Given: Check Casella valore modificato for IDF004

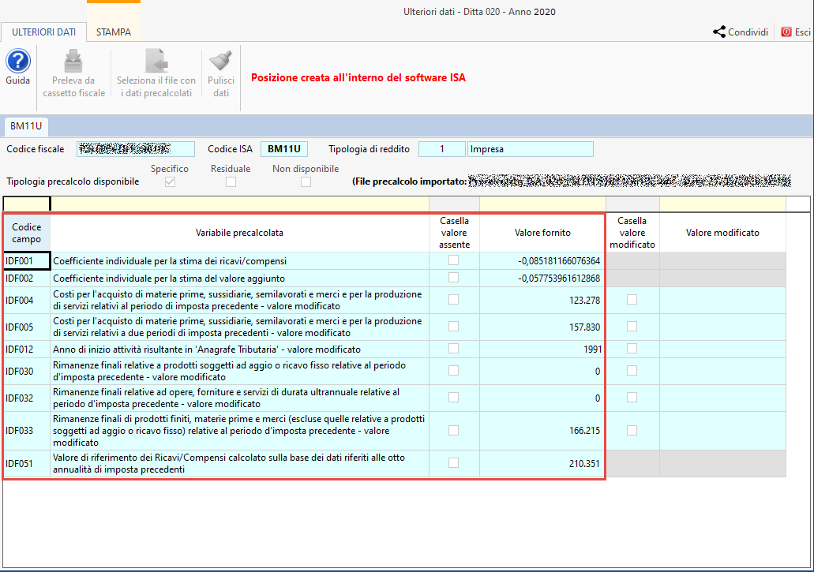Looking at the screenshot, I should click(632, 300).
